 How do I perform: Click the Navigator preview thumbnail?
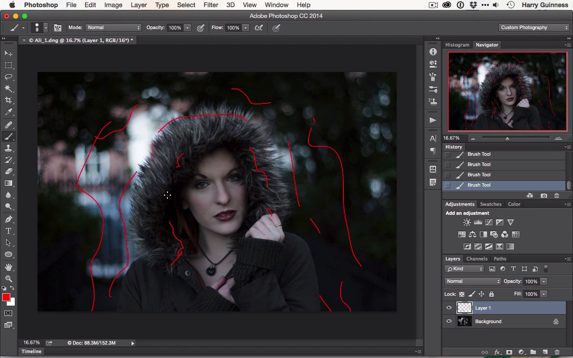(507, 92)
